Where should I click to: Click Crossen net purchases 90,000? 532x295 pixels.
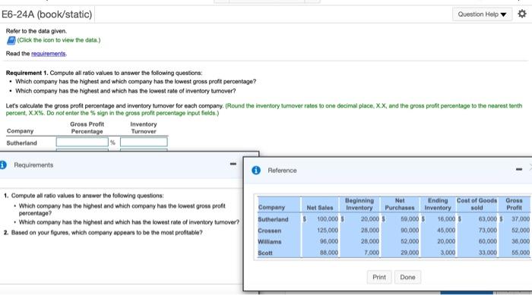[x=410, y=230]
